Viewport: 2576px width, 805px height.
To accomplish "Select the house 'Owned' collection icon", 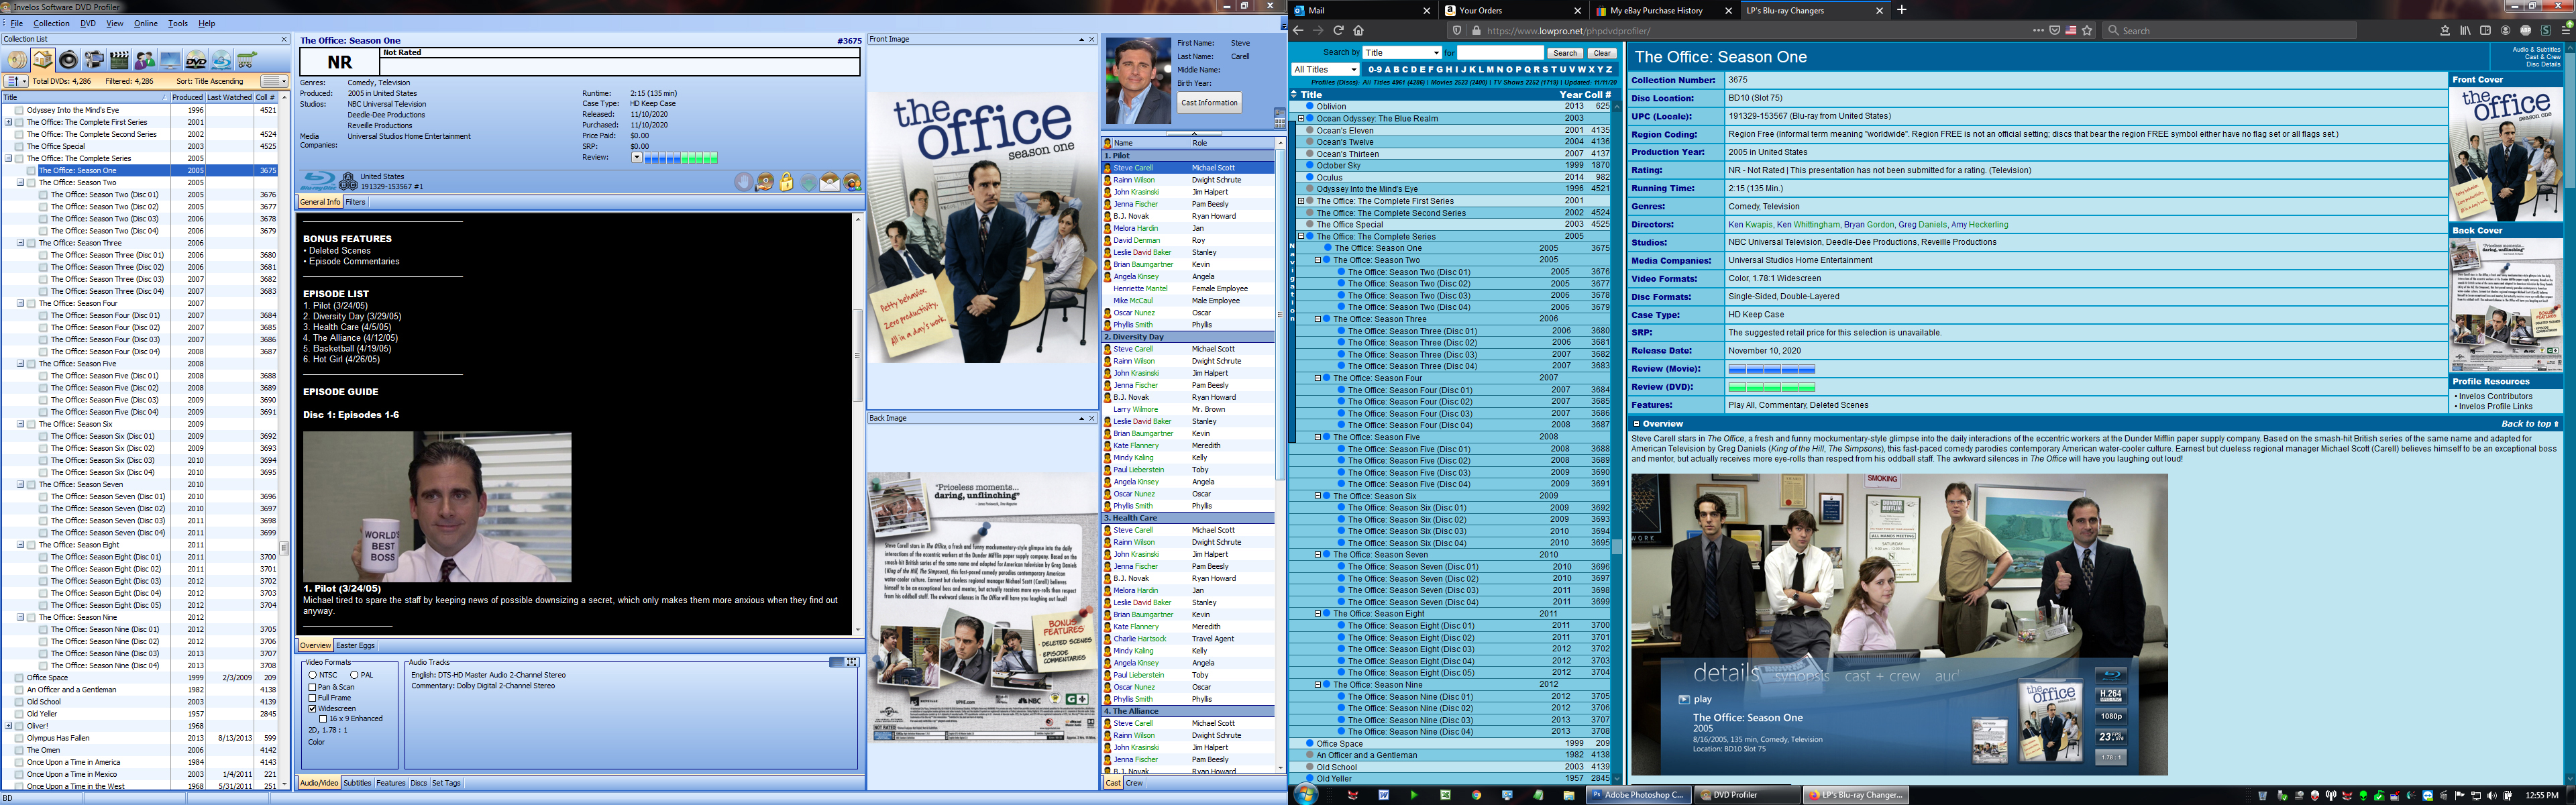I will point(43,60).
